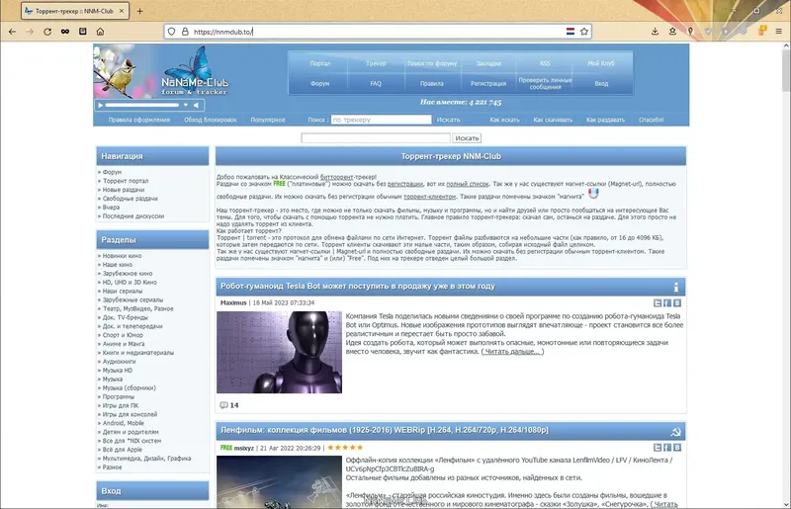Share Tesla Bot post on Facebook
The width and height of the screenshot is (791, 509).
tap(666, 303)
